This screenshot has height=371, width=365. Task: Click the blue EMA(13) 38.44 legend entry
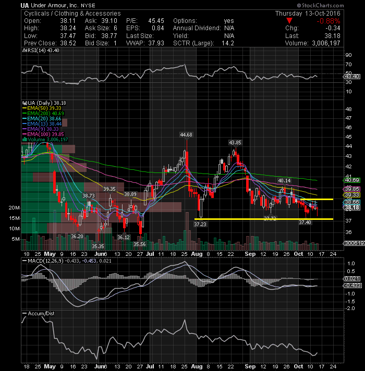[42, 123]
